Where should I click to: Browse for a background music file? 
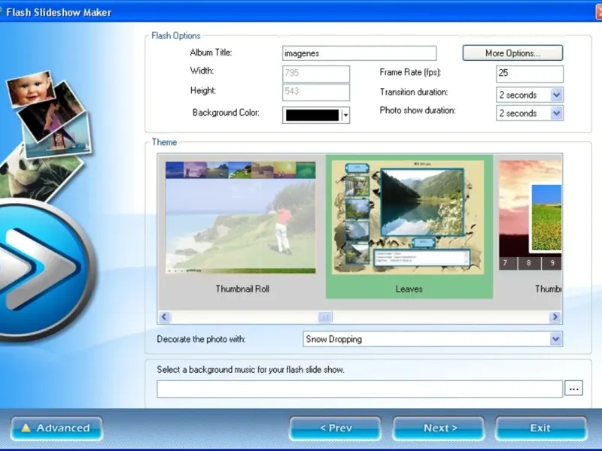[x=573, y=388]
